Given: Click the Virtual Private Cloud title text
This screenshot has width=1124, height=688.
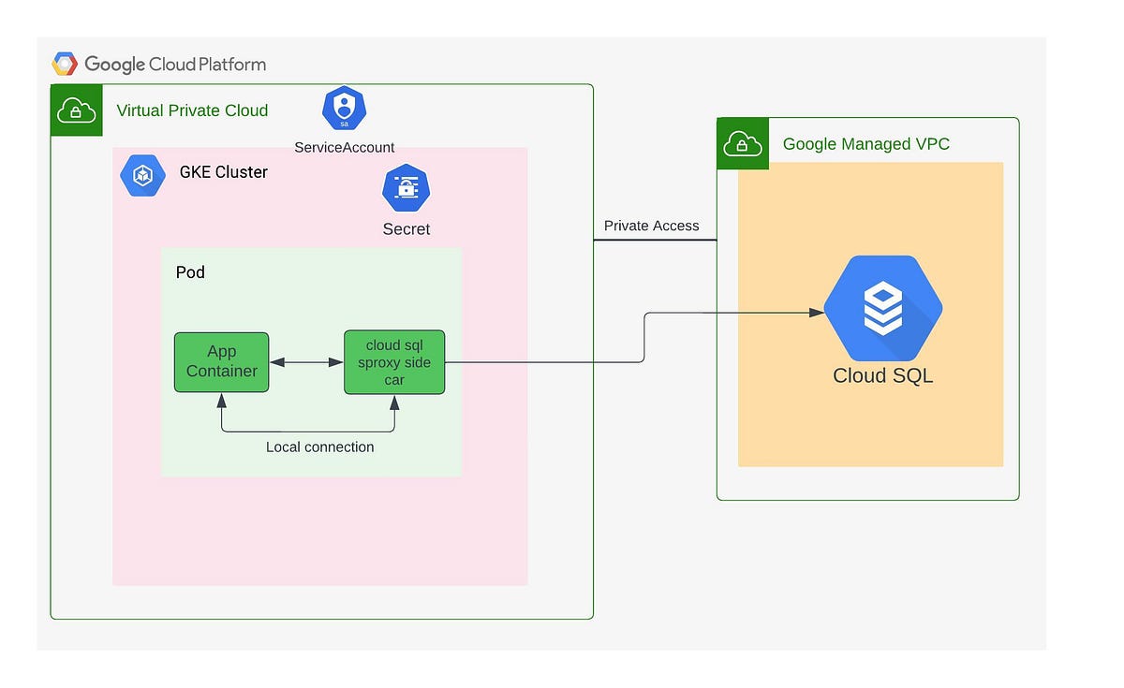Looking at the screenshot, I should coord(192,110).
